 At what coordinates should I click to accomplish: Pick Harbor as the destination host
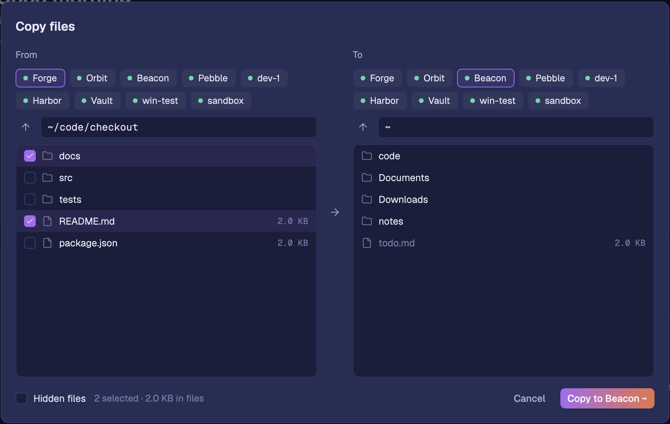(380, 101)
